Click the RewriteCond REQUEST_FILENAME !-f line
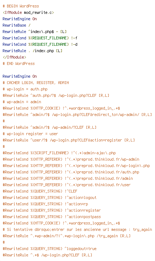This screenshot has width=155, height=261. pos(40,38)
